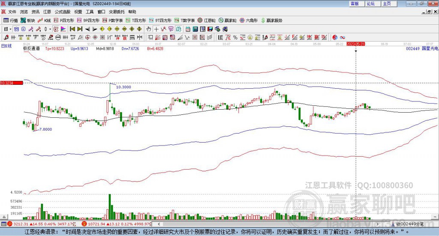This screenshot has width=439, height=236.
Task: Click horizontal scrollbar left arrow
Action: (x=159, y=224)
